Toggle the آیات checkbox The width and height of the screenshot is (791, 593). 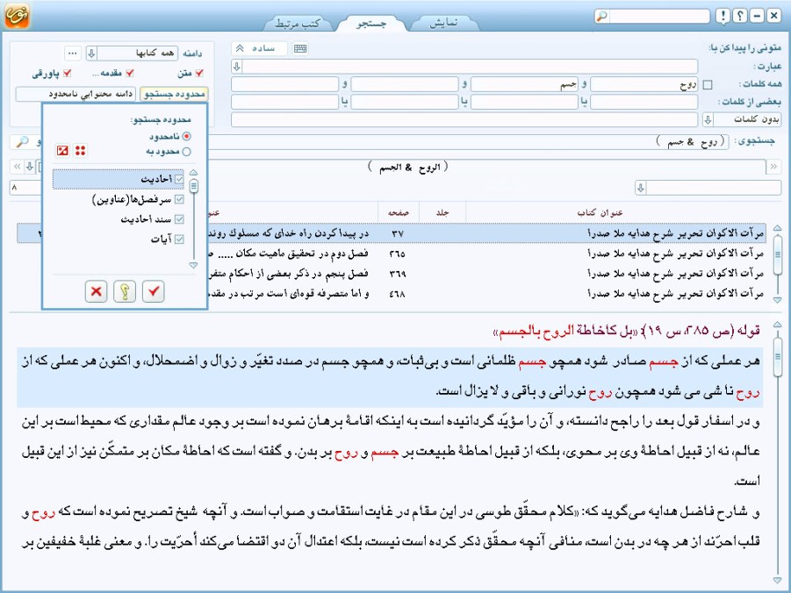(x=179, y=239)
